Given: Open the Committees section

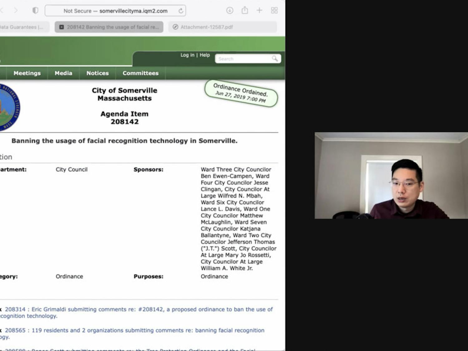Looking at the screenshot, I should (x=140, y=73).
